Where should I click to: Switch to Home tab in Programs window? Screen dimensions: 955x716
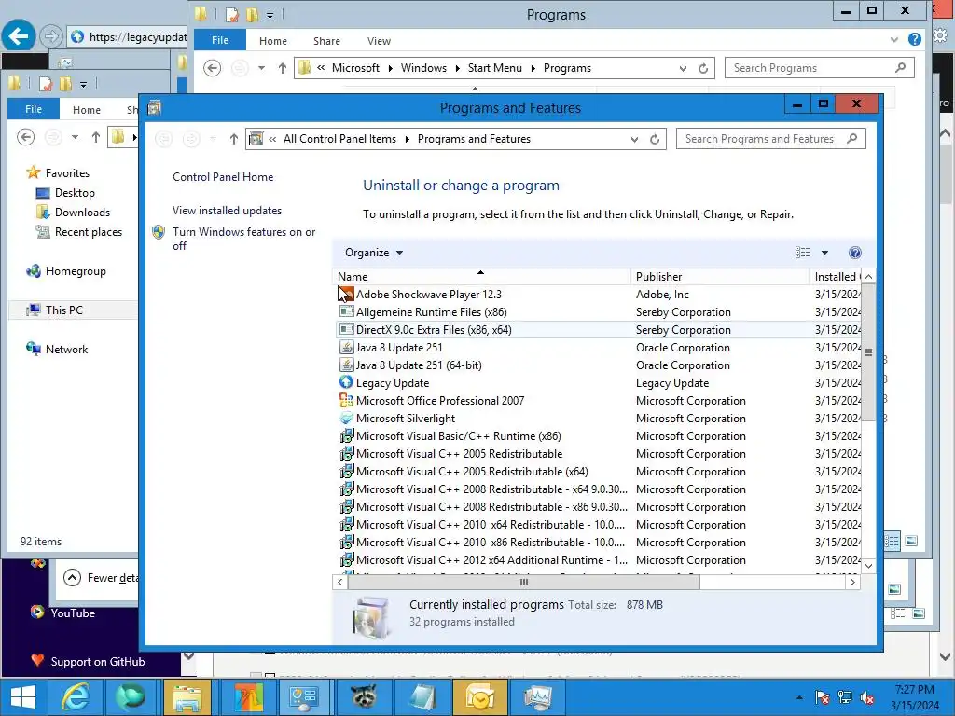click(273, 41)
